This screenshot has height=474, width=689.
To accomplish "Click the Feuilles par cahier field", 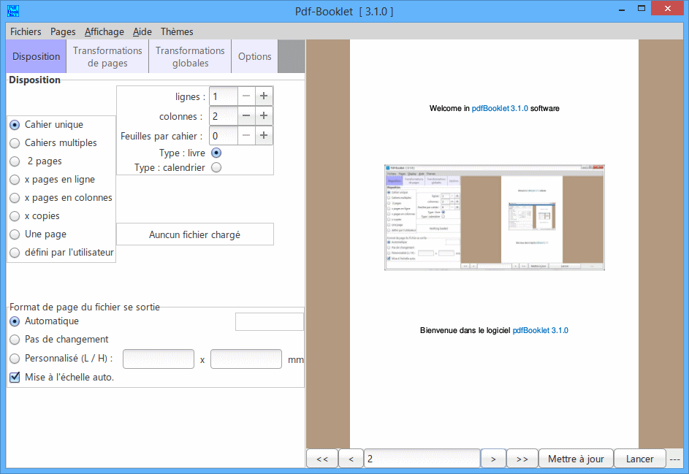I will 224,135.
